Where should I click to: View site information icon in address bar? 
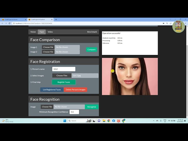click(14, 23)
